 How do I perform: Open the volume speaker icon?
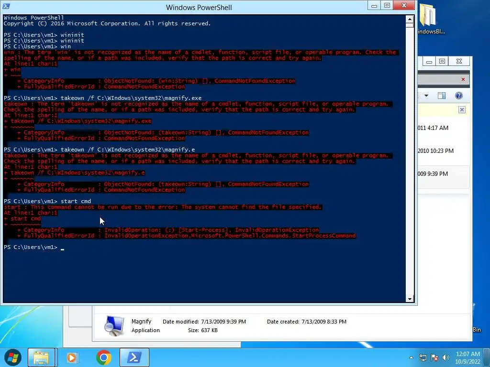click(446, 357)
